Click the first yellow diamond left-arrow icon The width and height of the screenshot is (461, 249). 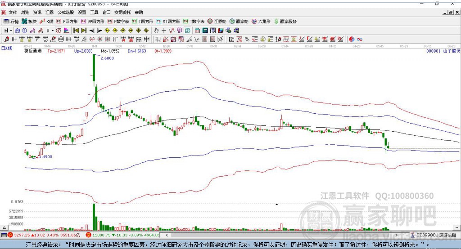(x=107, y=31)
